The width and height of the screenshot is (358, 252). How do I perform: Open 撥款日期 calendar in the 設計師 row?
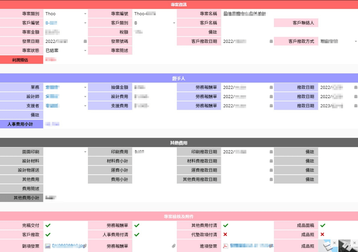(356, 97)
